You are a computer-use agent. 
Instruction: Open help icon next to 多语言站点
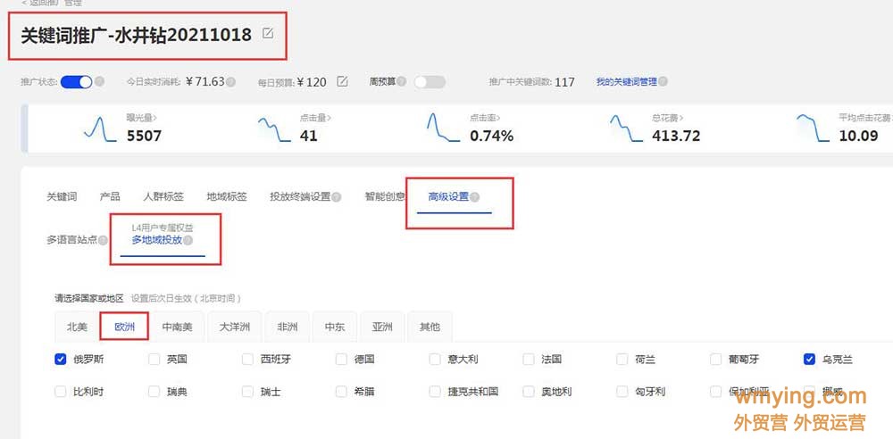point(103,240)
